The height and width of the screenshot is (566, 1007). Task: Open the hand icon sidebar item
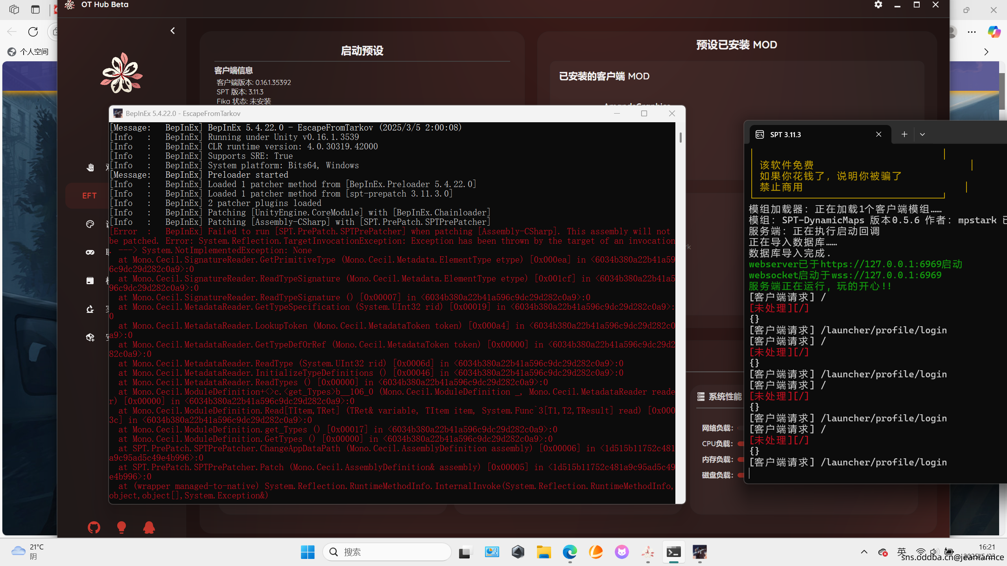pyautogui.click(x=90, y=167)
